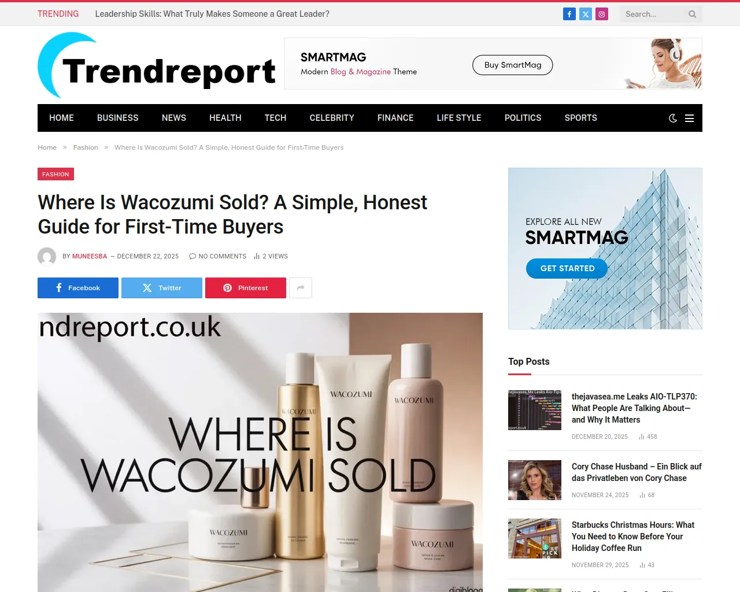Click the search magnifier icon
The width and height of the screenshot is (740, 592).
point(693,14)
